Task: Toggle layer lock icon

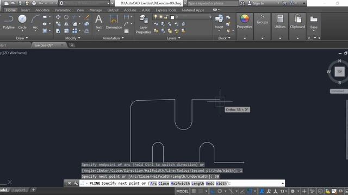Action: (166, 17)
